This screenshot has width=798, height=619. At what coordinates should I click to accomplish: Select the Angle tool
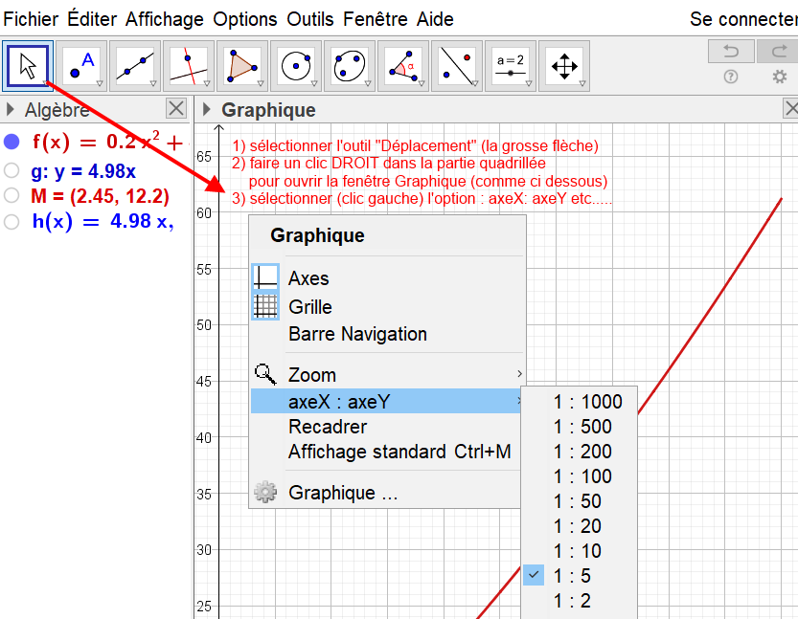[403, 66]
